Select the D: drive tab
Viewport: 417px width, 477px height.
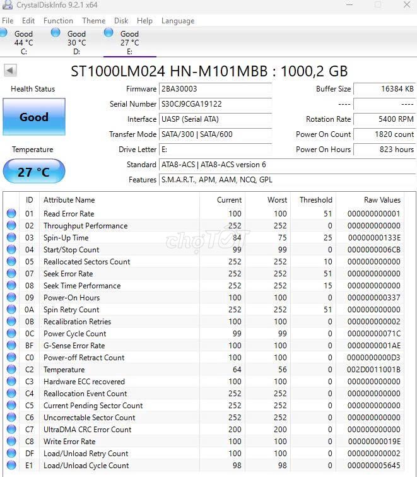pyautogui.click(x=76, y=42)
